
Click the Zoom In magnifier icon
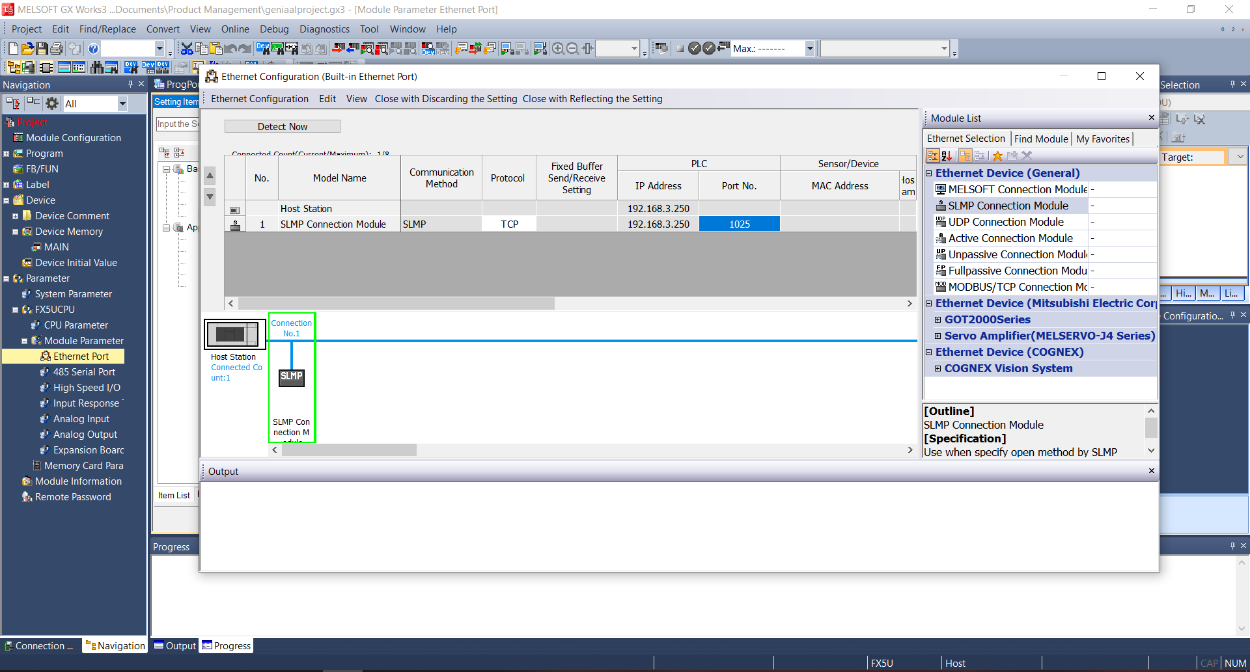(558, 49)
